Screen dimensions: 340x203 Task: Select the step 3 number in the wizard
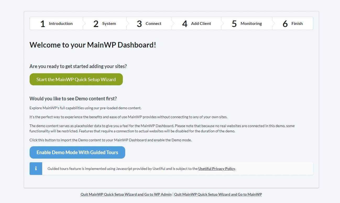click(x=139, y=24)
